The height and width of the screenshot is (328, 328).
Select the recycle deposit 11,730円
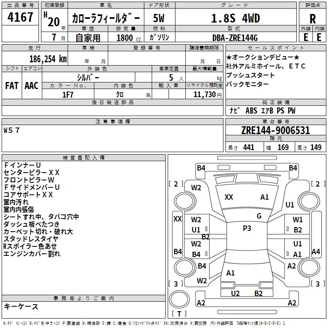click(207, 95)
